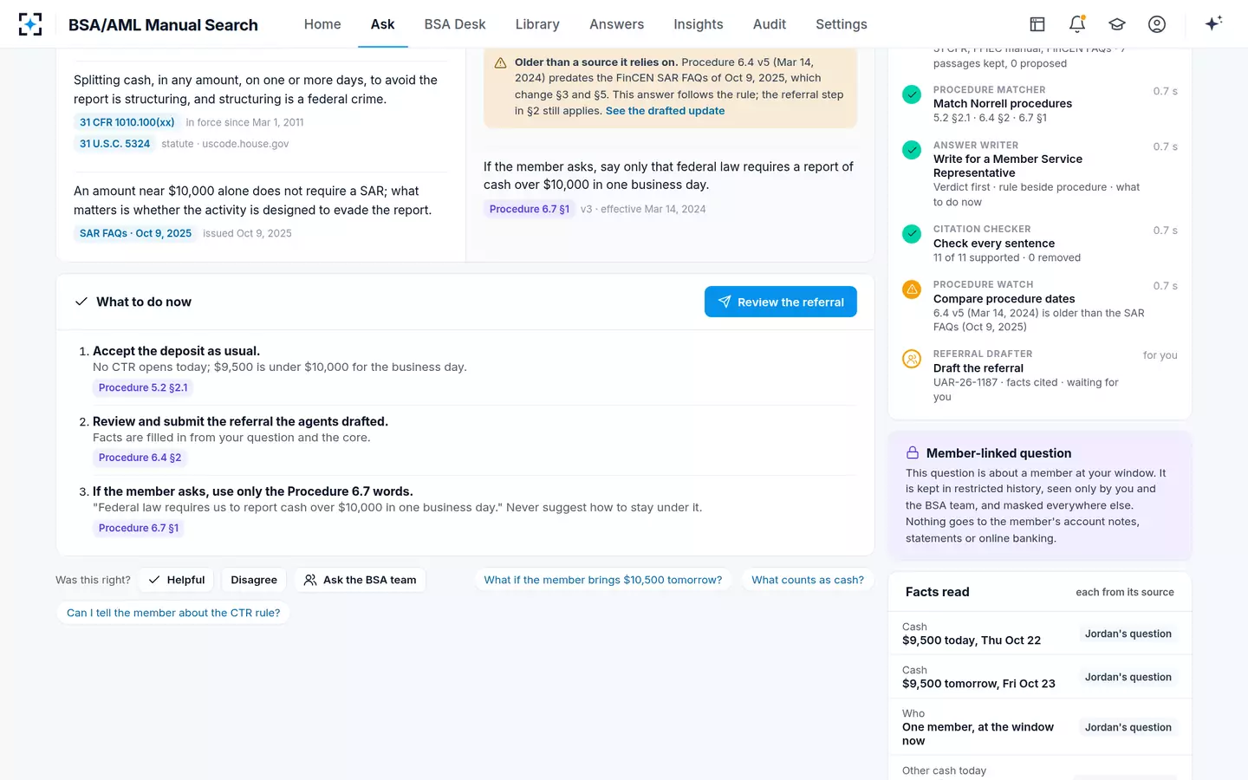Ask "What if the member brings $10,500 tomorrow?"
Screen dimensions: 1248x780
tap(603, 580)
